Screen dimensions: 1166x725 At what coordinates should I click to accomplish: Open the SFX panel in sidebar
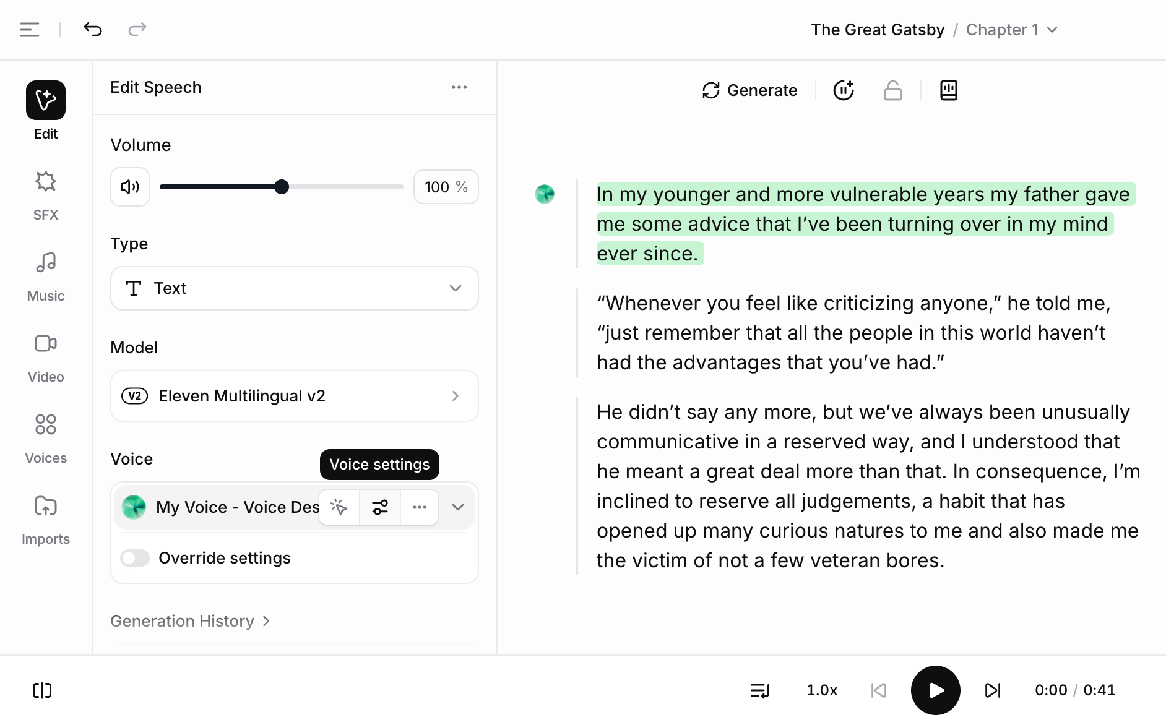[46, 195]
